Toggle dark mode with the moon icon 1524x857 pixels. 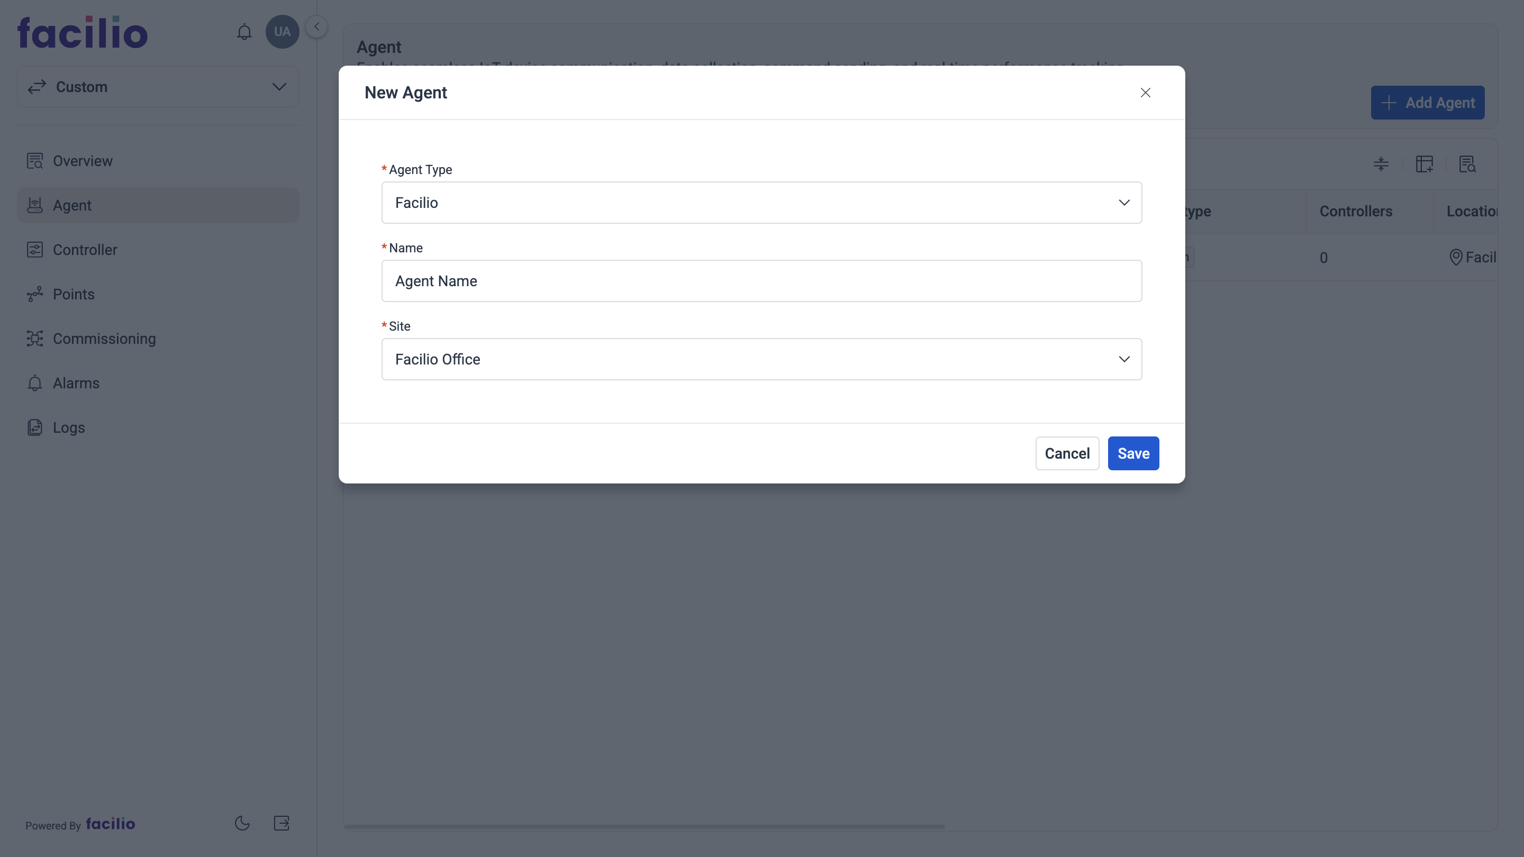coord(242,823)
